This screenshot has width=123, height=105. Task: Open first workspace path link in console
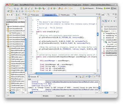[72, 82]
